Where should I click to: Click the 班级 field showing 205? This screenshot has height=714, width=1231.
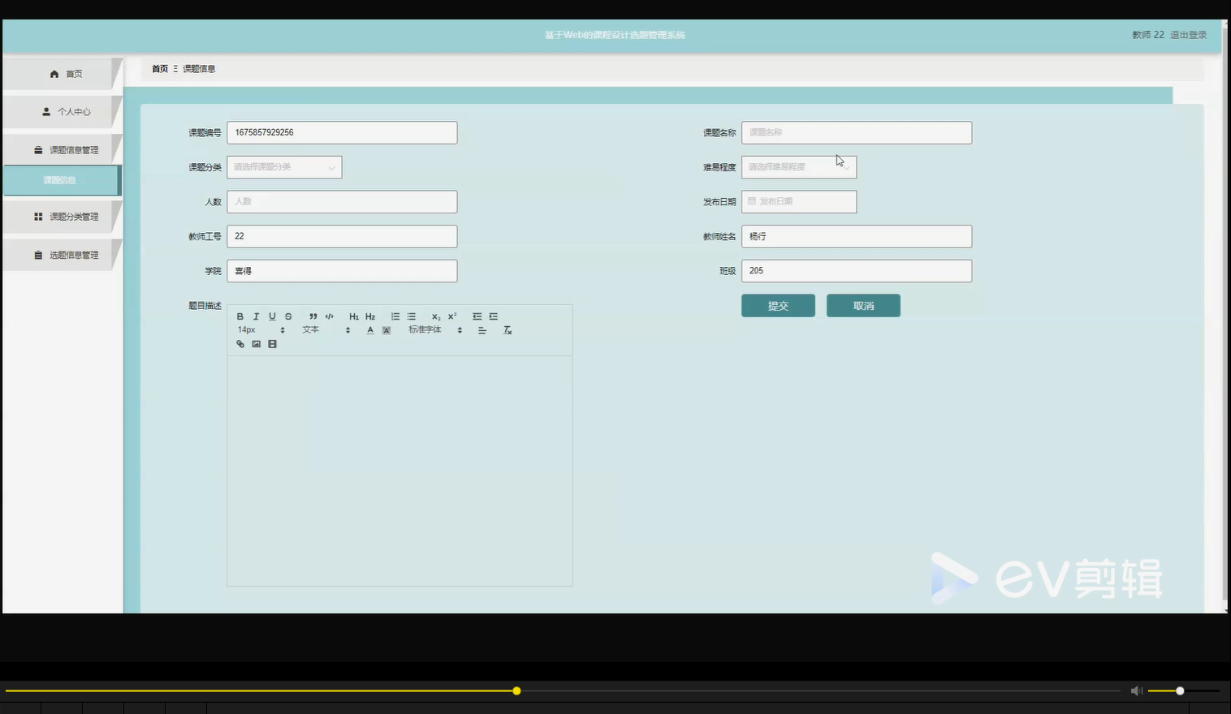(x=857, y=271)
